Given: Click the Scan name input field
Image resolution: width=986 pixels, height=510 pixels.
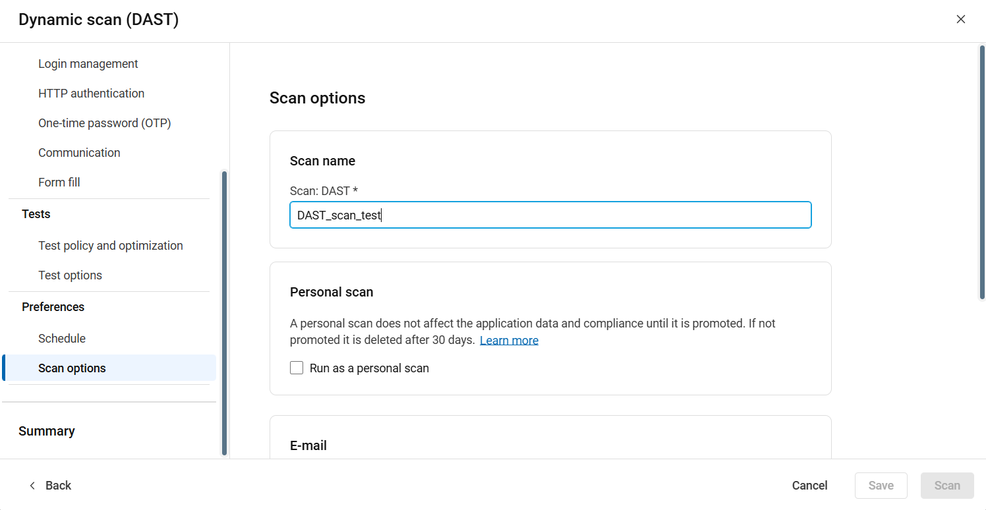Looking at the screenshot, I should [550, 215].
